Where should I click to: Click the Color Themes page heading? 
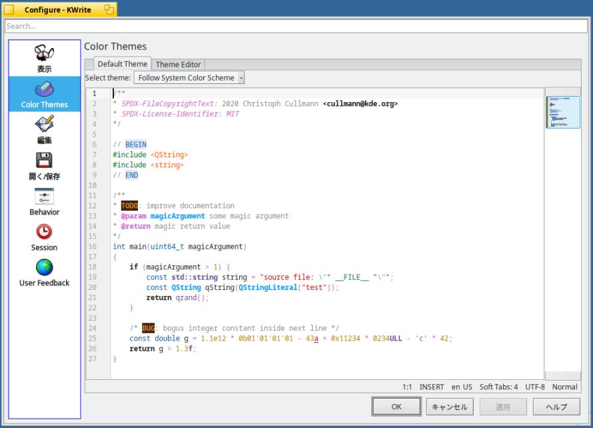pyautogui.click(x=115, y=46)
